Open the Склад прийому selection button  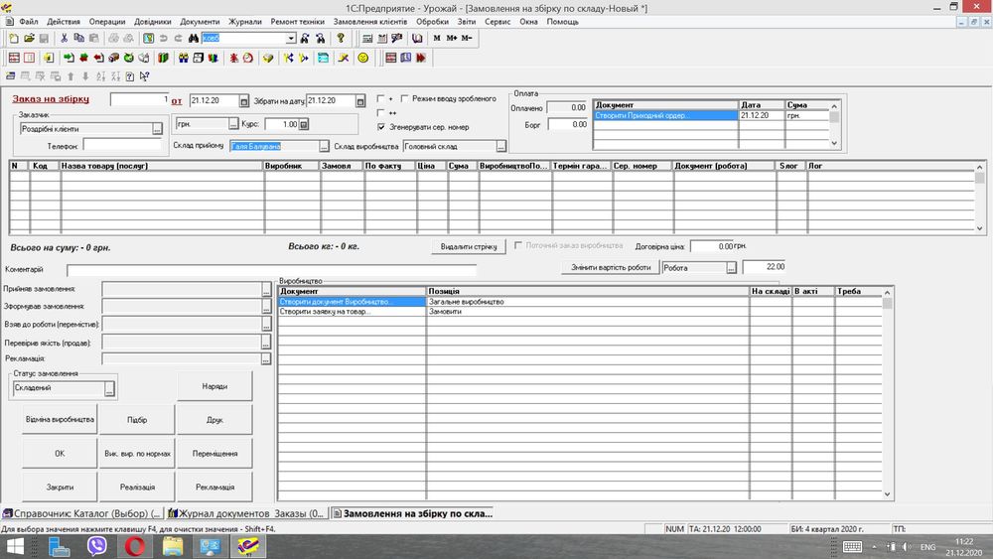324,146
